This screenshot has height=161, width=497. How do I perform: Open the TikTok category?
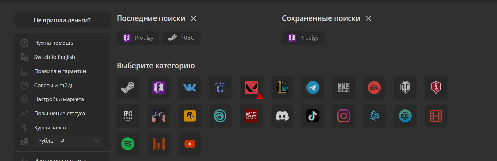tap(313, 116)
